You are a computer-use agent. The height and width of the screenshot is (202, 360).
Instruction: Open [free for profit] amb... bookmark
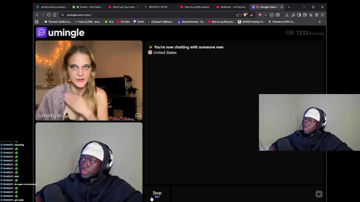pos(221,22)
